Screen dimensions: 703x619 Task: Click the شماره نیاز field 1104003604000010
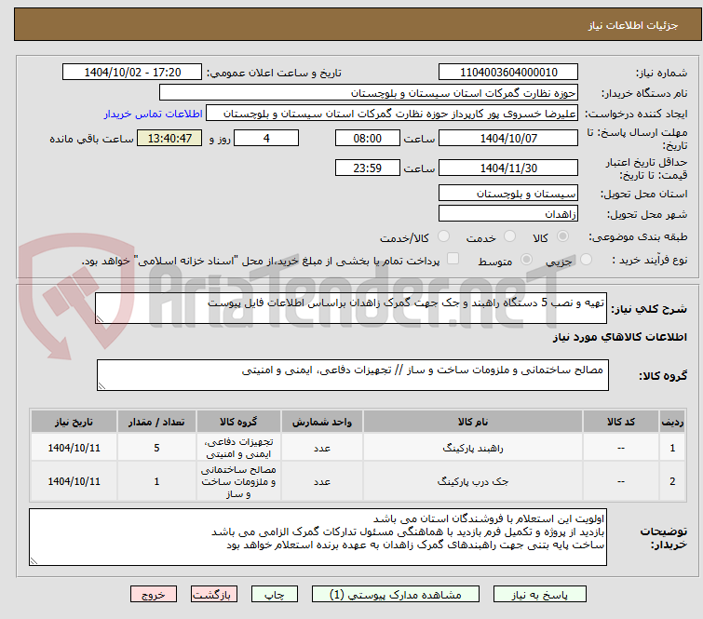[x=508, y=73]
